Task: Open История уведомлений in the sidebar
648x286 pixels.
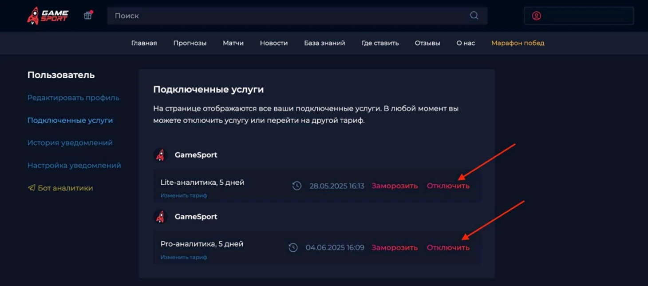Action: pos(70,143)
